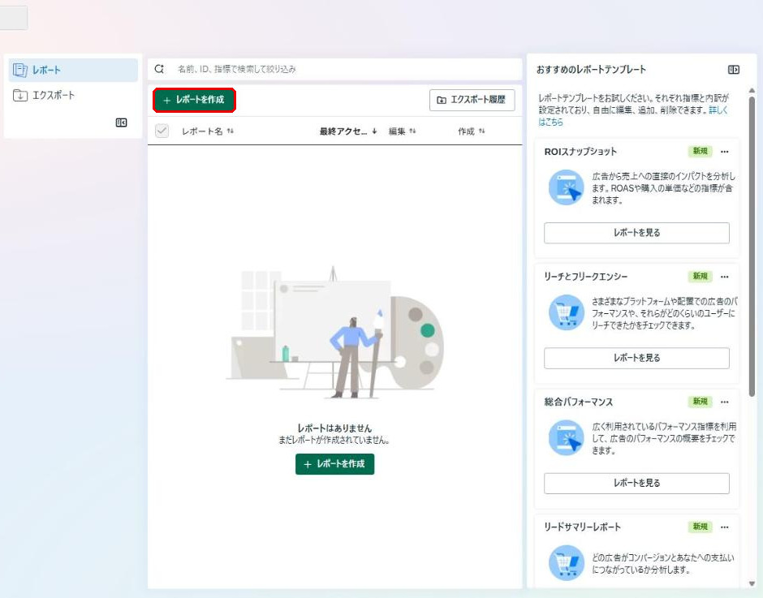Sort by 作成 column

471,131
